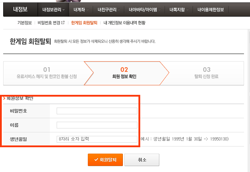Open 비밀번호 변경 link
Image resolution: width=250 pixels, height=172 pixels.
click(49, 23)
